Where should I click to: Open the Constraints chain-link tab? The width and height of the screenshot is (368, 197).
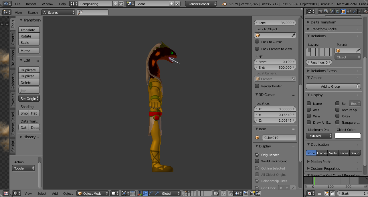coord(349,11)
